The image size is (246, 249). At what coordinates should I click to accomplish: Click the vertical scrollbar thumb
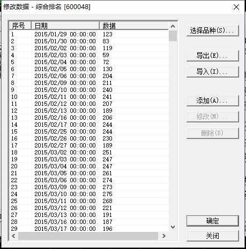point(173,36)
